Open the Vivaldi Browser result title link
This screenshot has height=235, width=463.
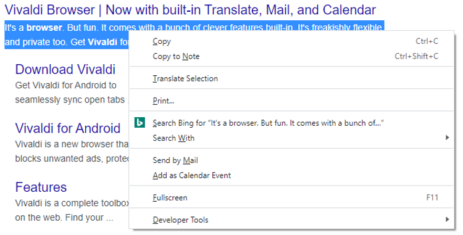tap(191, 10)
